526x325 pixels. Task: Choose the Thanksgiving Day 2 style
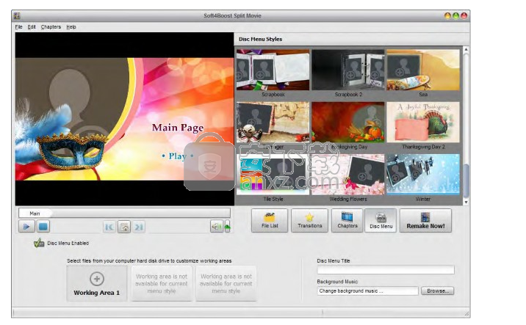coord(423,123)
